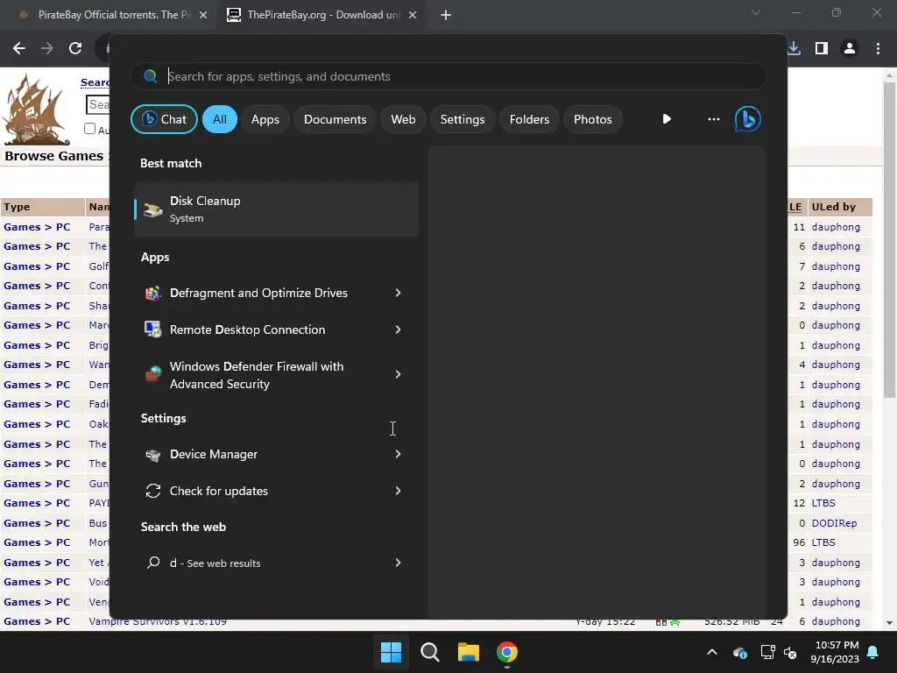Expand Remote Desktop Connection chevron

[x=399, y=329]
